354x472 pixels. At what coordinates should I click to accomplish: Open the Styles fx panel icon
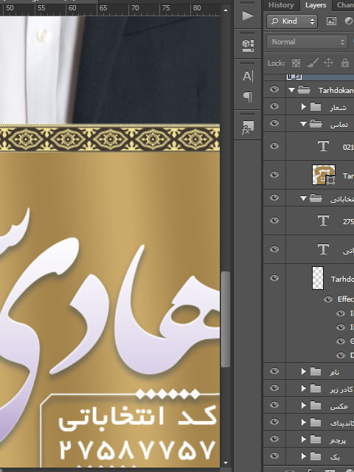(x=248, y=128)
